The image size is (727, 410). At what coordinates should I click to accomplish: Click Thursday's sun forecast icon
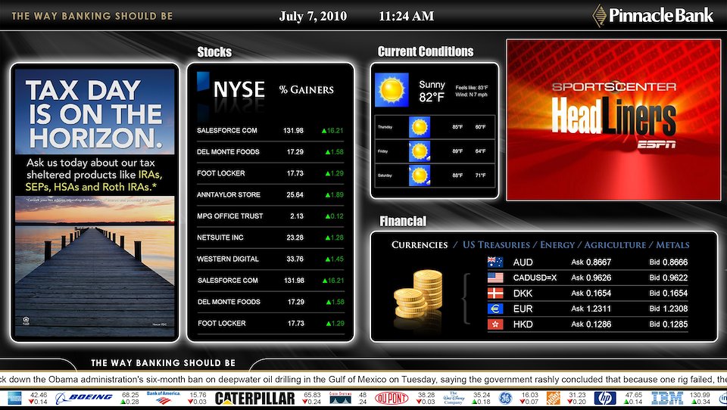(420, 127)
